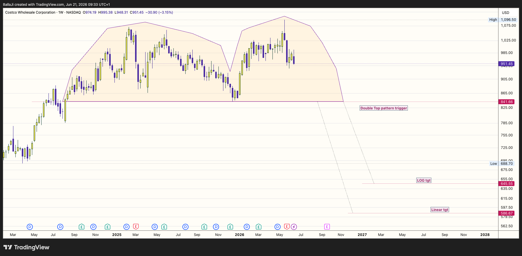Click the high value H995.38
Screen dimensions: 522x256
105,12
